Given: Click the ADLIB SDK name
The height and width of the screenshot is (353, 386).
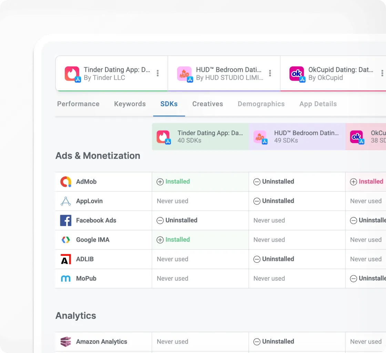Looking at the screenshot, I should [x=85, y=259].
